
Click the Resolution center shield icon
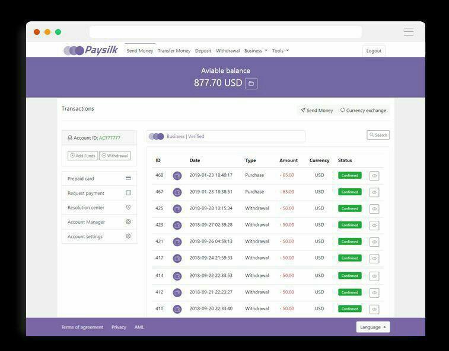pyautogui.click(x=128, y=207)
